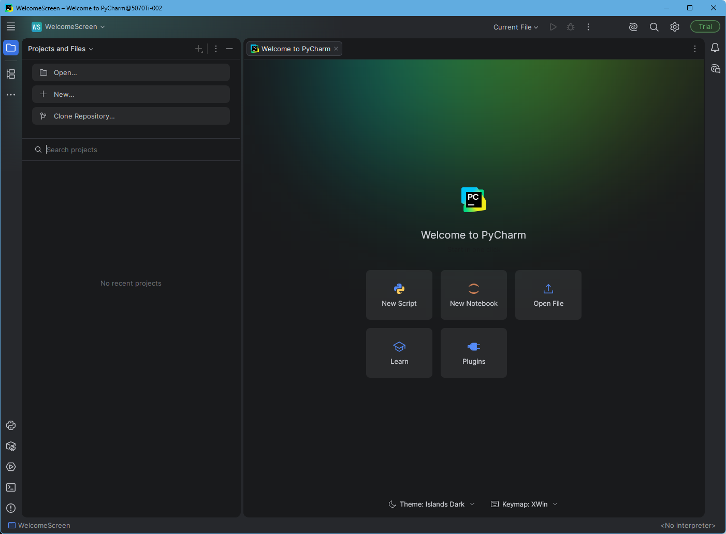Open the Project tool window icon
This screenshot has width=726, height=534.
point(11,48)
